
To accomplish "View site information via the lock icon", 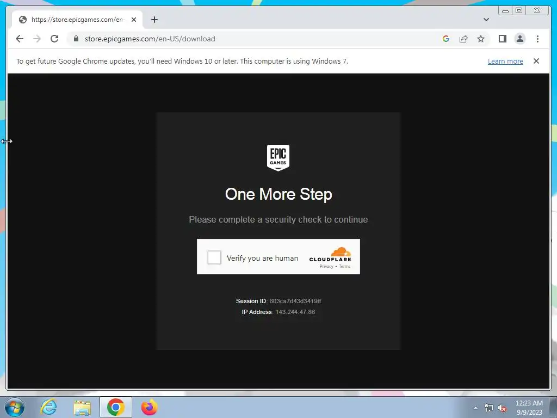I will point(76,39).
